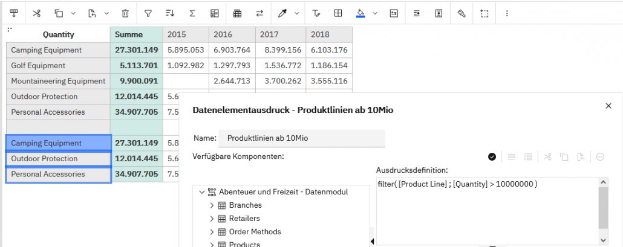Select highlighted Outdoor Protection row in filtered set

pos(59,159)
